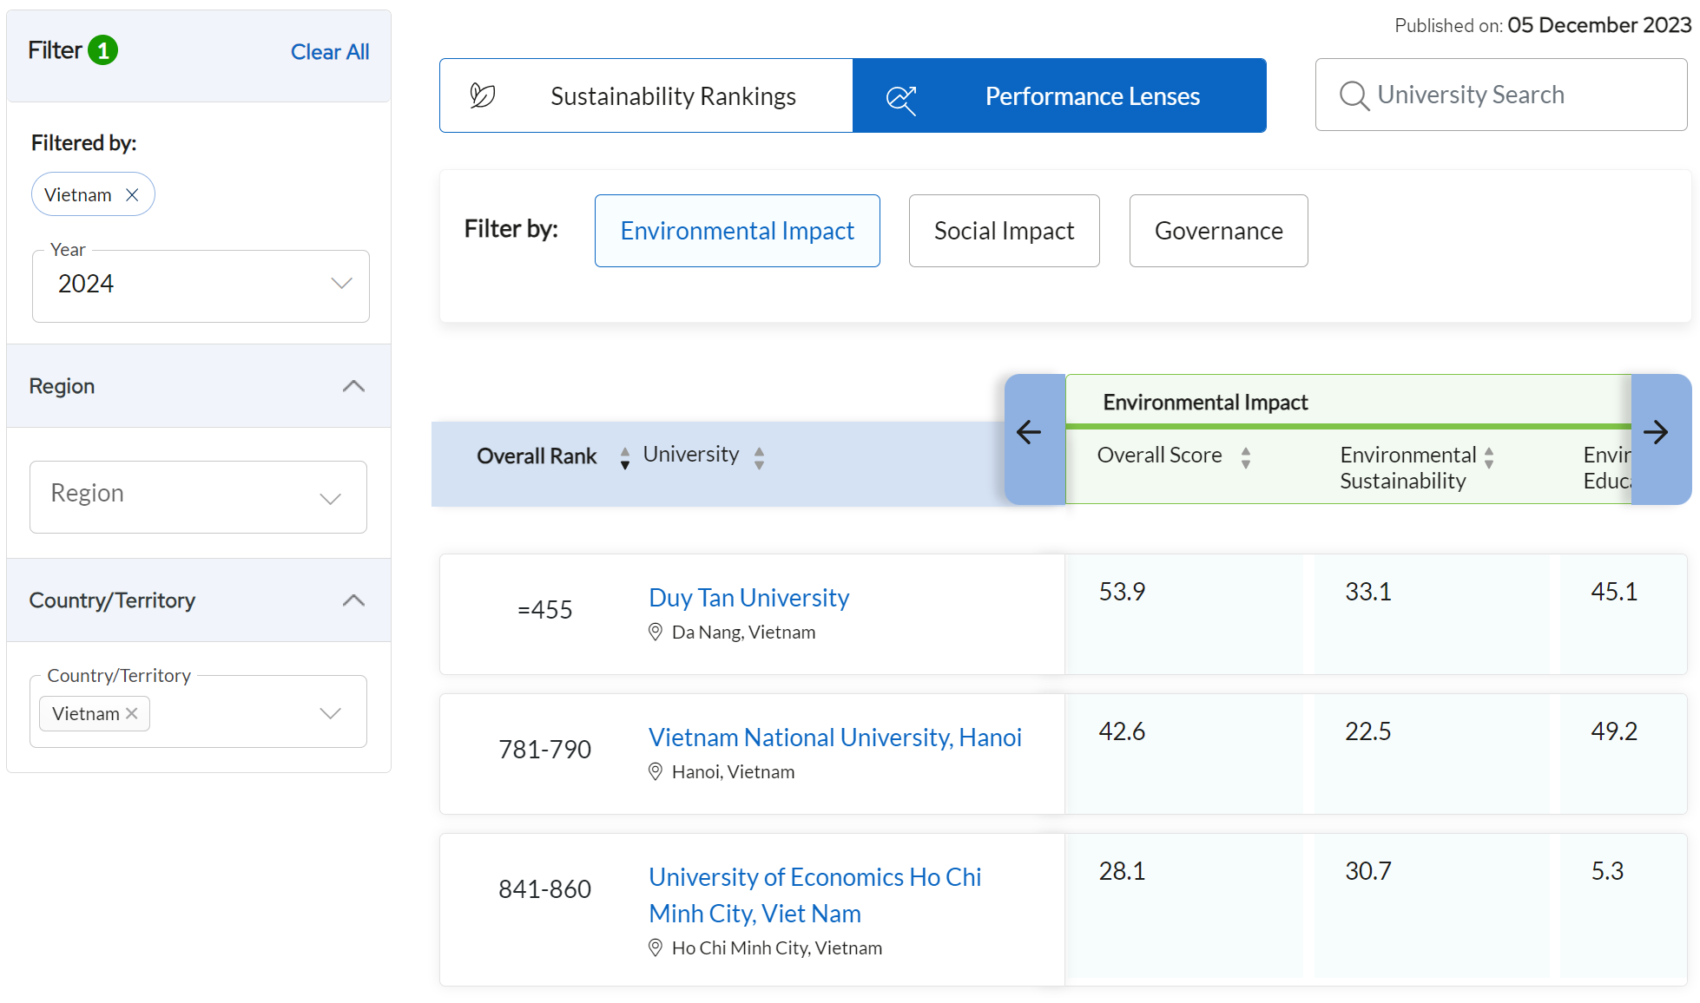Open the Year 2024 dropdown
Screen dimensions: 1700x1003
pyautogui.click(x=201, y=286)
